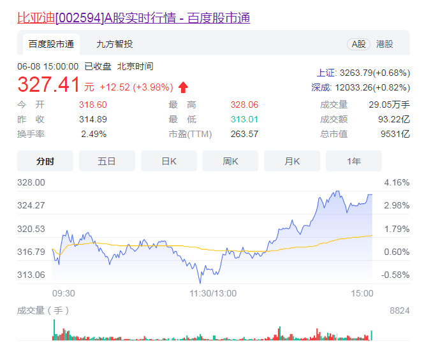This screenshot has height=348, width=447.
Task: Open the 比亚迪[002594]A股实时行情 title link
Action: pyautogui.click(x=133, y=18)
